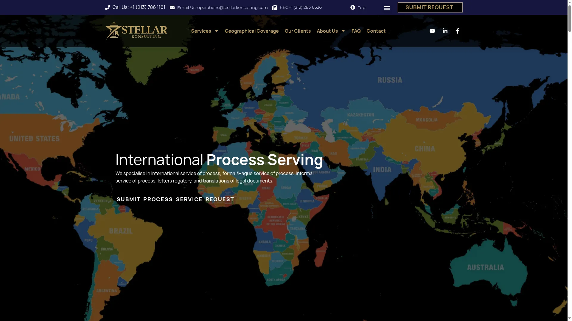572x321 pixels.
Task: Open the LinkedIn social icon
Action: (x=445, y=31)
